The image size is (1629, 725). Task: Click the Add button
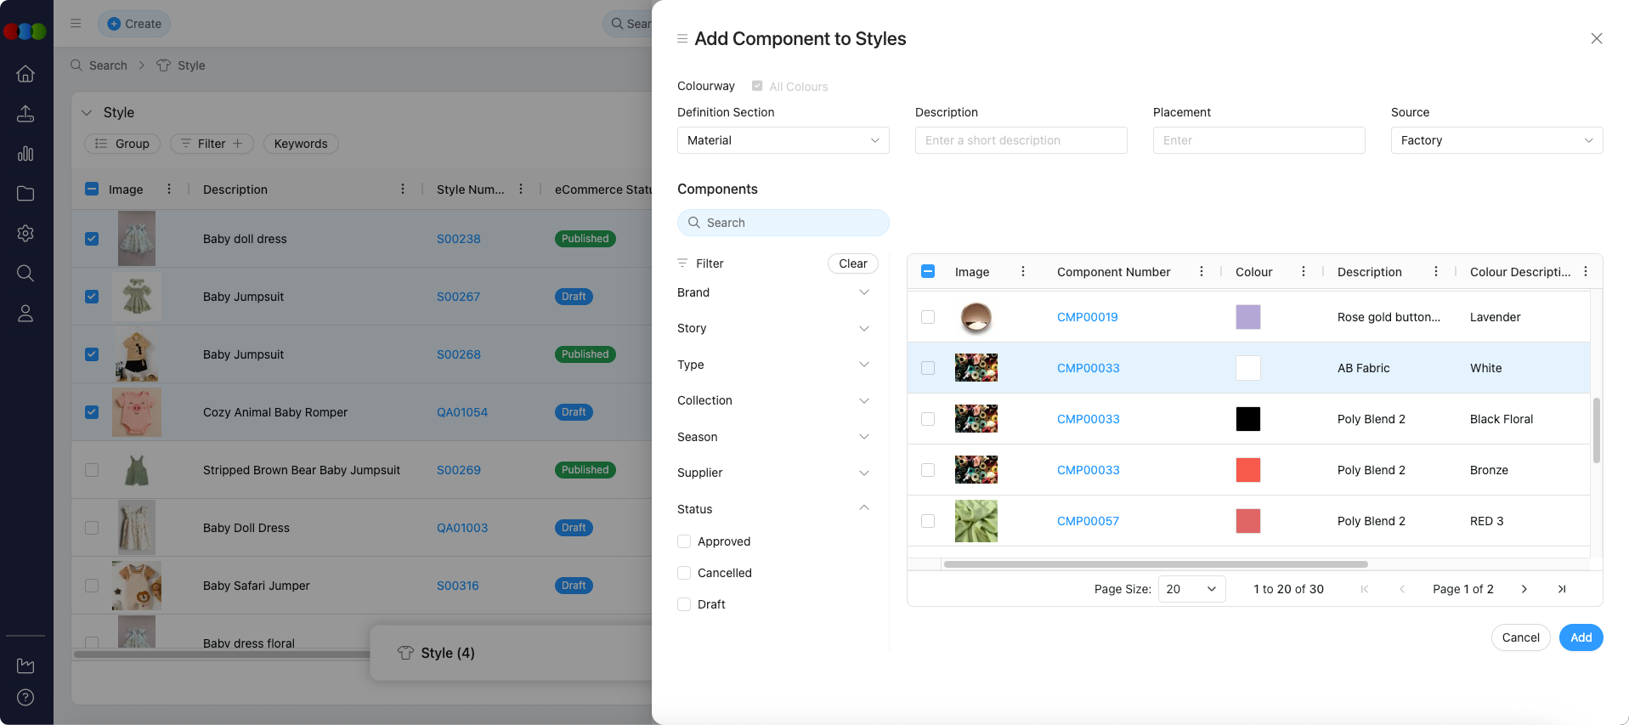1580,637
